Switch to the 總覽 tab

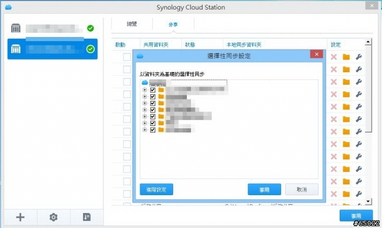(132, 24)
